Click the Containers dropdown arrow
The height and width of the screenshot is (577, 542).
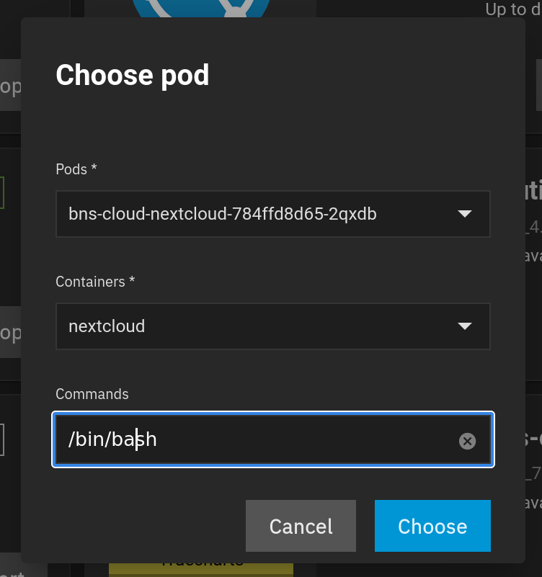[465, 326]
